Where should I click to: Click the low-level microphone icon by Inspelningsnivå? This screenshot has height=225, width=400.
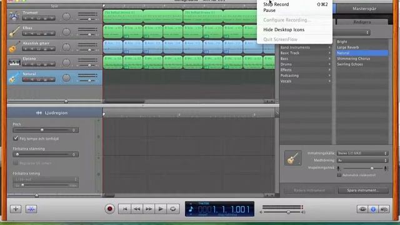[339, 168]
